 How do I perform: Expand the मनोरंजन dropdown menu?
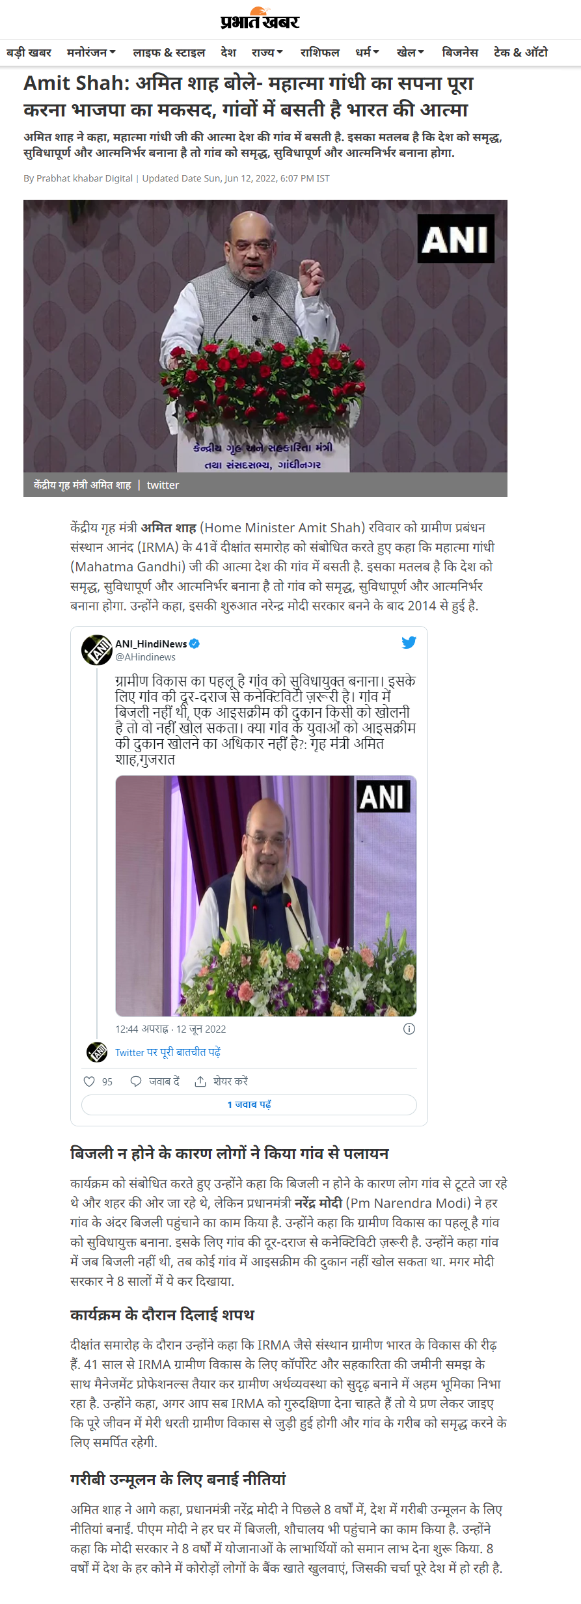pos(91,52)
